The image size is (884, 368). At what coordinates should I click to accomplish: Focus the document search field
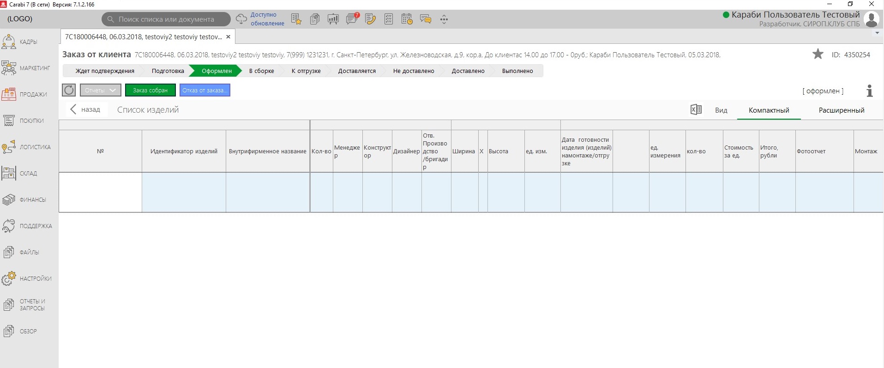(166, 19)
